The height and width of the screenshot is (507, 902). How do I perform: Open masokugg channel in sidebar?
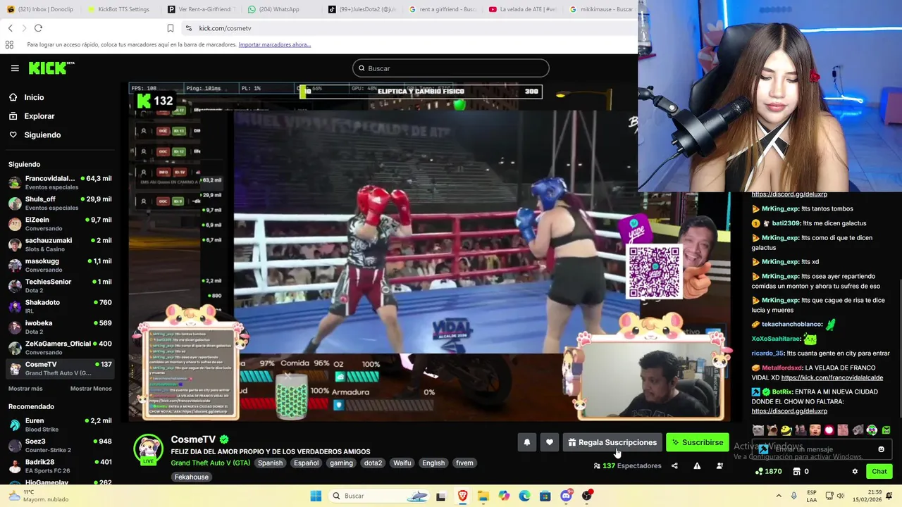click(60, 265)
